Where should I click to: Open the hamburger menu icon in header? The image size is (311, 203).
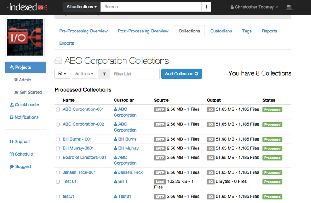click(x=289, y=7)
